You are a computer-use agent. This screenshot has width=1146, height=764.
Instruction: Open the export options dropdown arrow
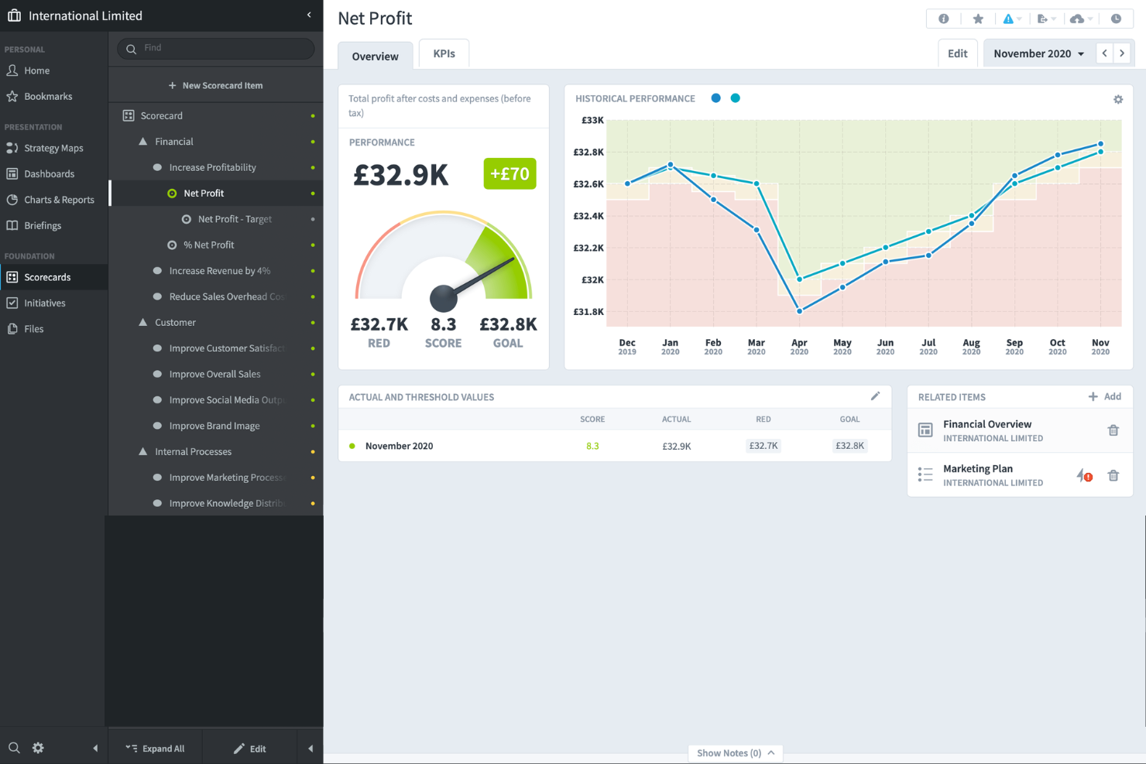click(1055, 18)
